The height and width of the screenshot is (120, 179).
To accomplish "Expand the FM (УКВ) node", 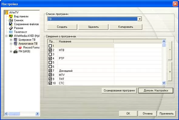I will click(11, 51).
